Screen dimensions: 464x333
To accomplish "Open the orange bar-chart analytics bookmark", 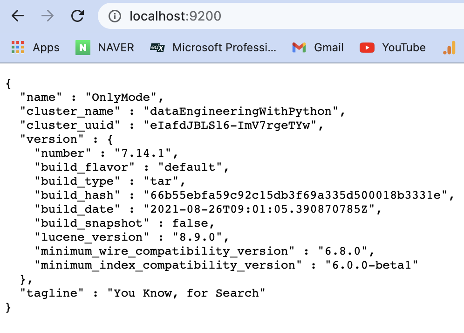I will 449,48.
